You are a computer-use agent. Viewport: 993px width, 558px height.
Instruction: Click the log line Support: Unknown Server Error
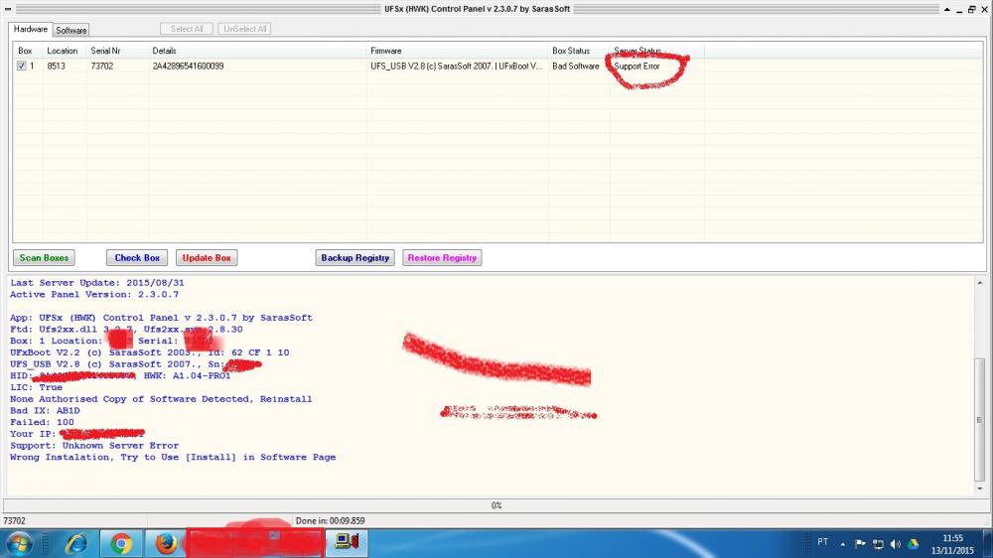click(x=94, y=445)
